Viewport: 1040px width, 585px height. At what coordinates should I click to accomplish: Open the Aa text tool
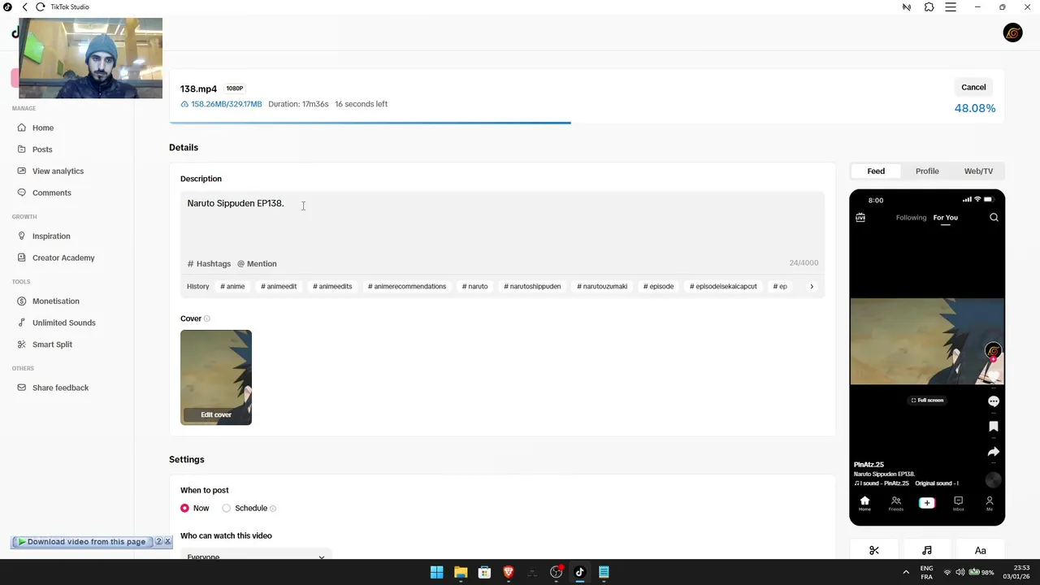pos(980,550)
